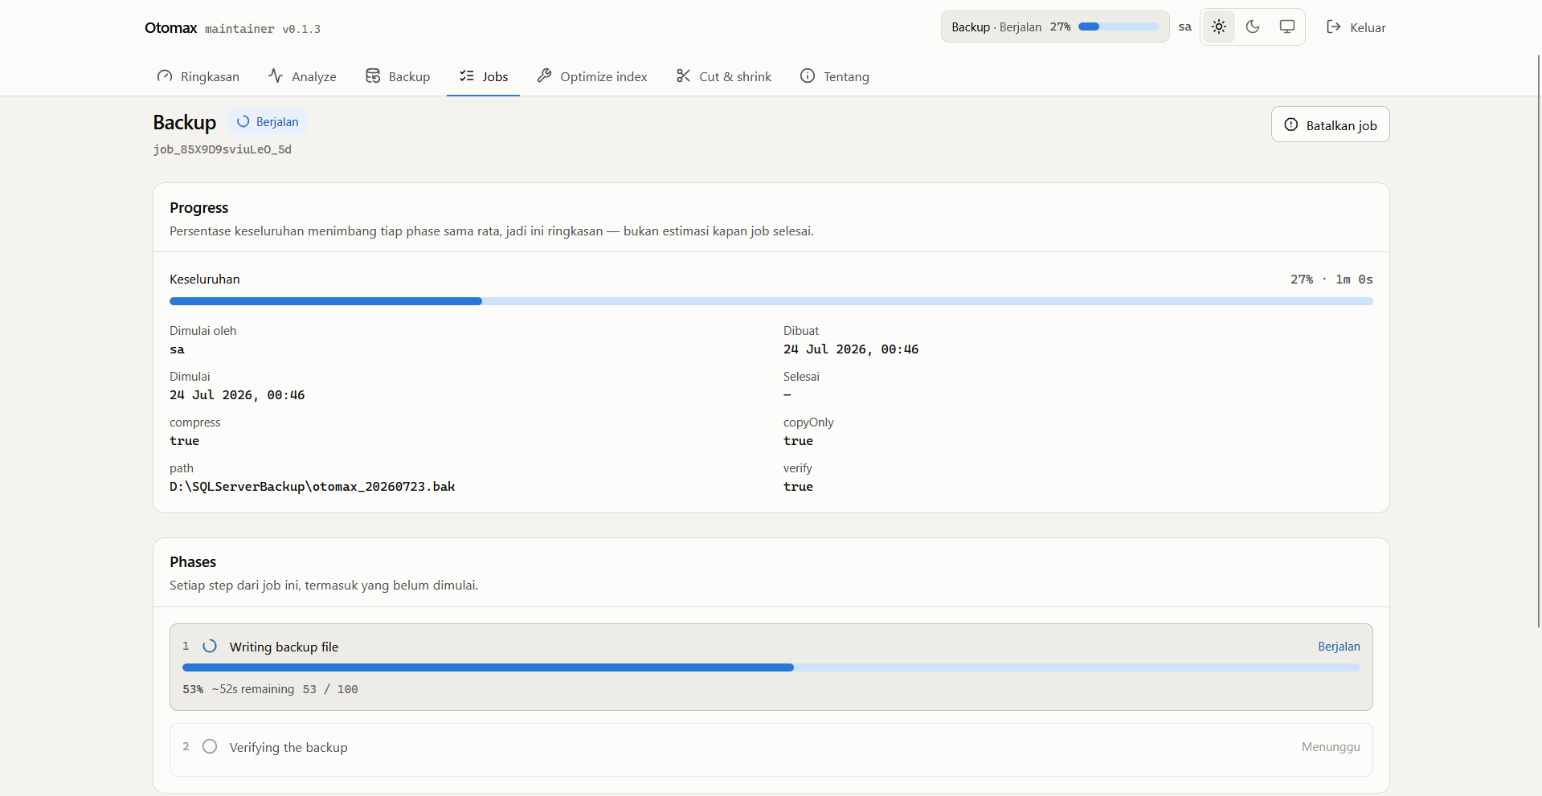
Task: Open the Ringkasan tab
Action: click(198, 76)
